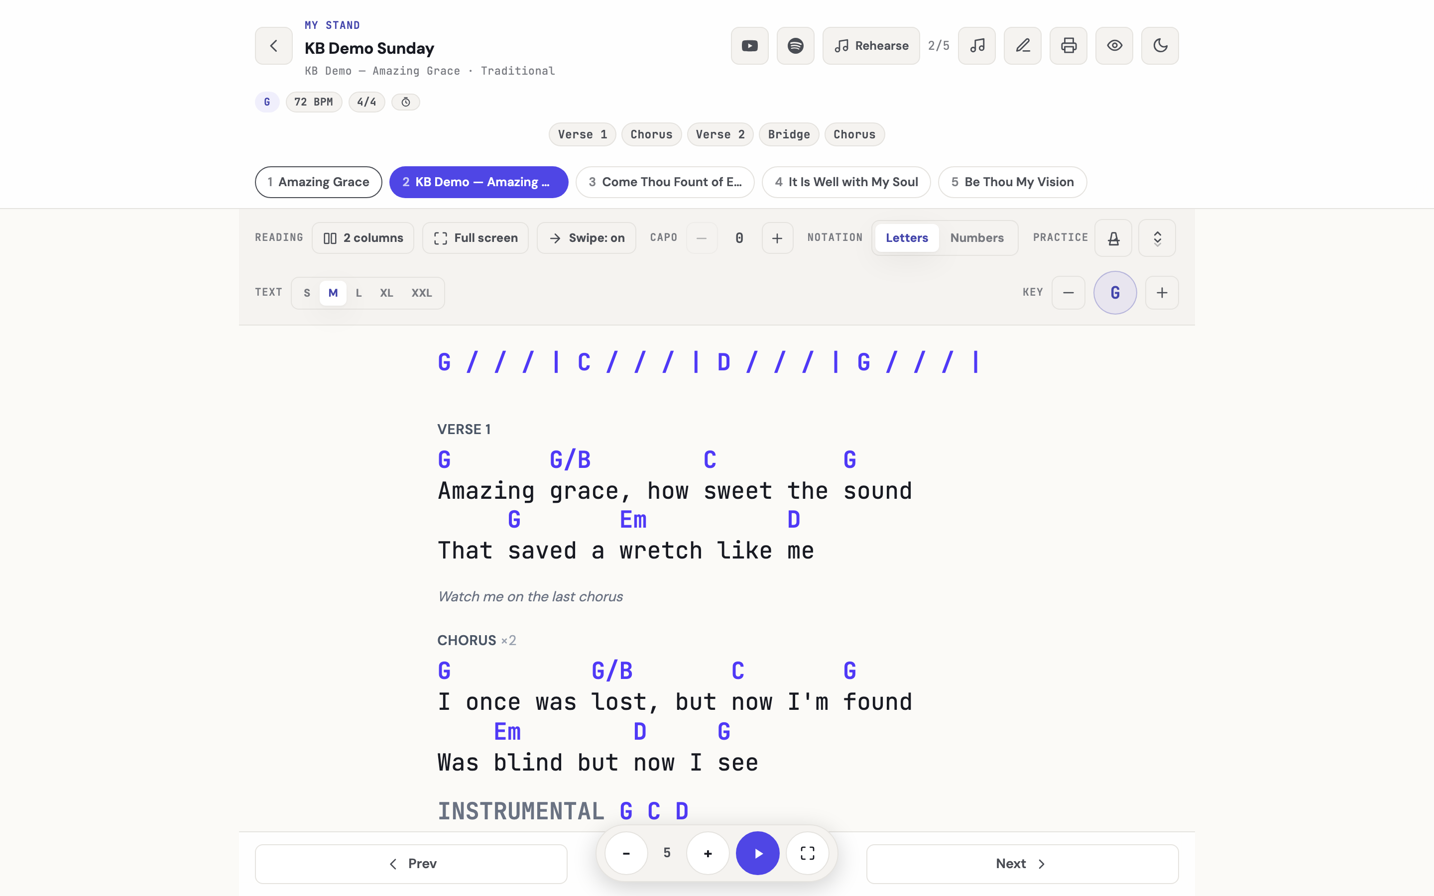Open the Spotify link icon
This screenshot has height=896, width=1434.
tap(795, 46)
